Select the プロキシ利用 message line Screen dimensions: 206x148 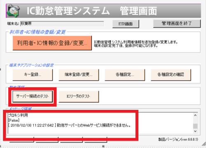(x=18, y=115)
